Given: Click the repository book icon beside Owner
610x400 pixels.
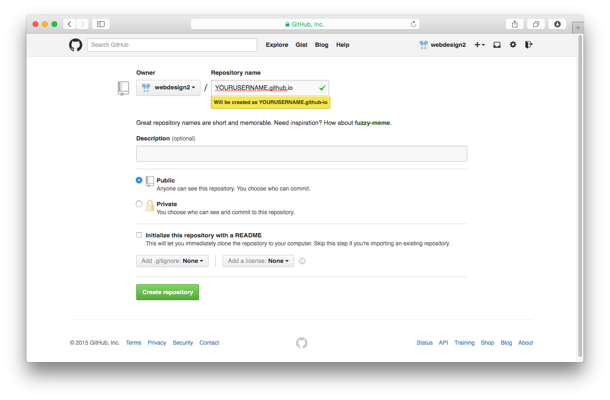Looking at the screenshot, I should [x=123, y=88].
